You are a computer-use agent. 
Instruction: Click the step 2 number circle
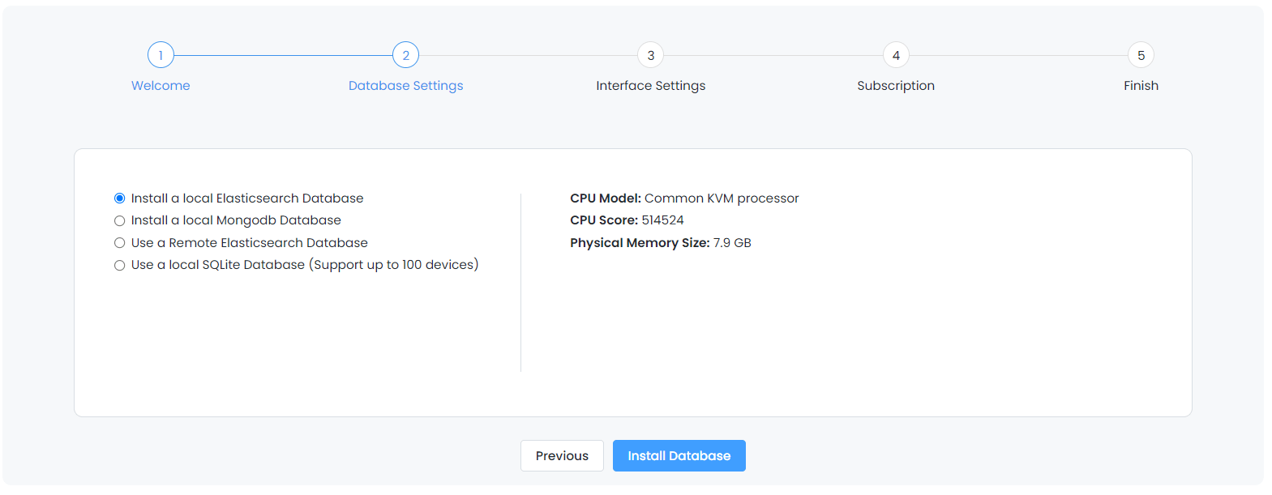[405, 55]
